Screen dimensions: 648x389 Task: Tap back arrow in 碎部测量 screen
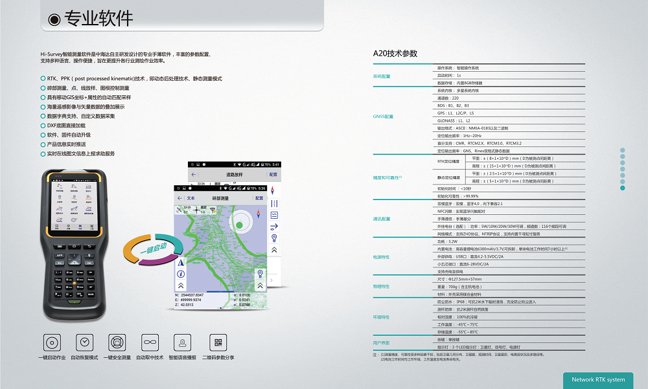pos(179,198)
